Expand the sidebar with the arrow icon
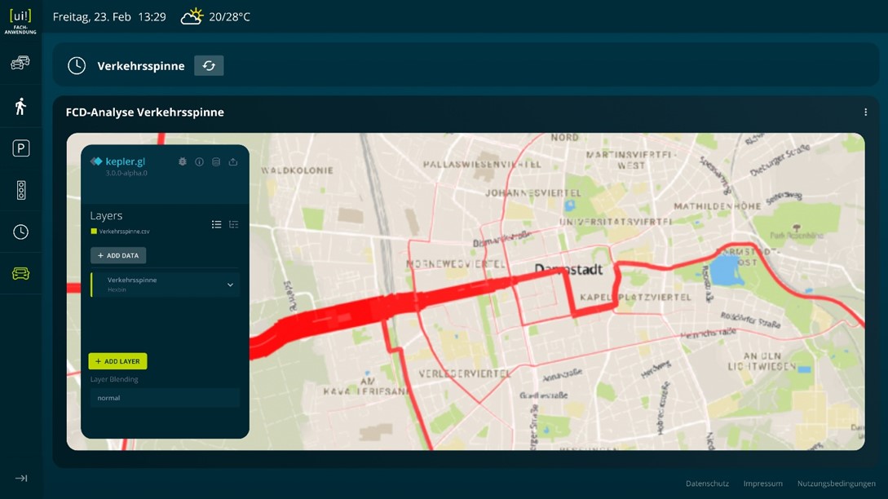This screenshot has width=888, height=499. (x=21, y=479)
